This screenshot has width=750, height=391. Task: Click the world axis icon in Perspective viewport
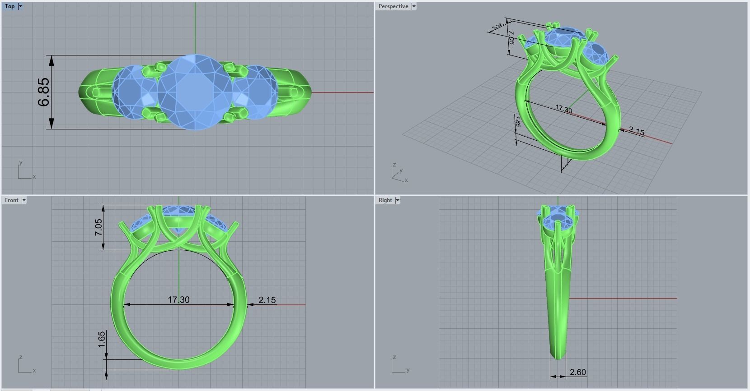click(399, 173)
